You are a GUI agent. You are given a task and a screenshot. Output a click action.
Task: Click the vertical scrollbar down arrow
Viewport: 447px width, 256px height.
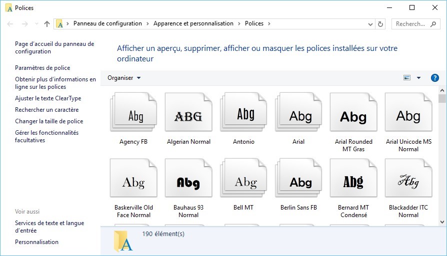(442, 222)
